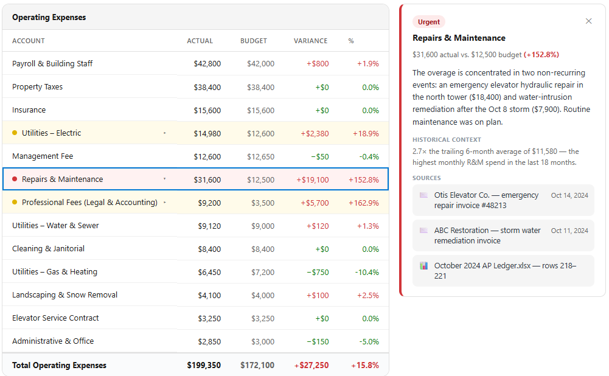
Task: Select the Management Fee account
Action: coord(43,156)
